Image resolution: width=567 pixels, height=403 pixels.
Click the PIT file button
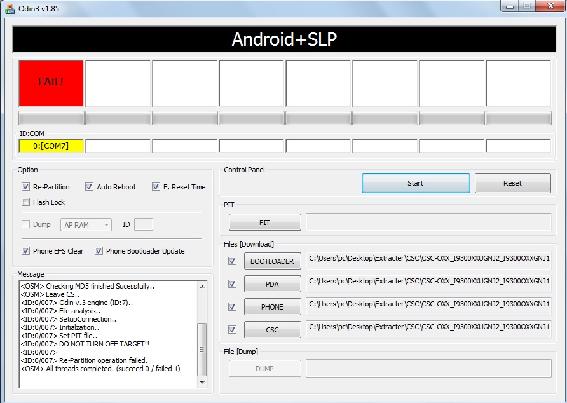click(265, 222)
